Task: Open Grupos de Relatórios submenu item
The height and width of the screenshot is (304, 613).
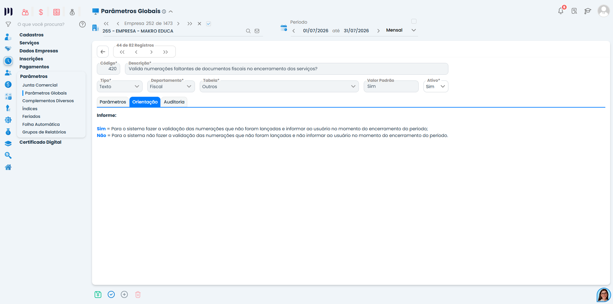Action: (44, 132)
